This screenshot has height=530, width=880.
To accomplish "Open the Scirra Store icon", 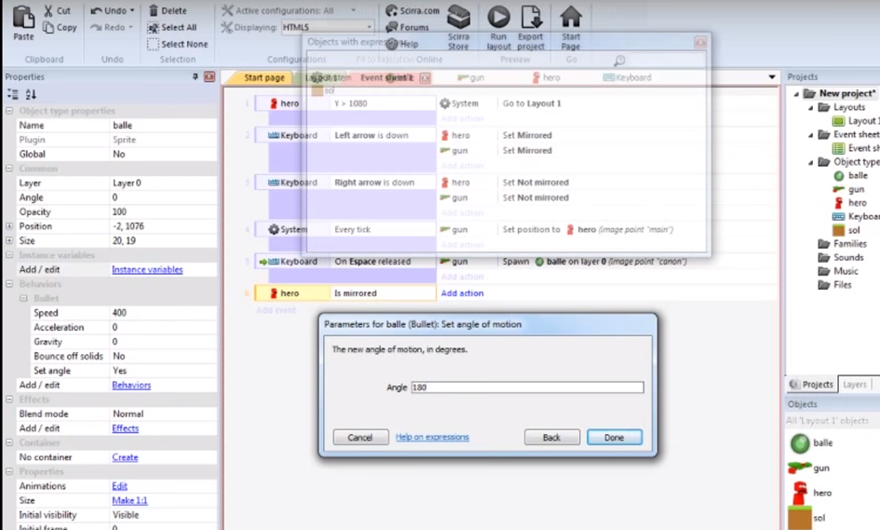I will pos(458,17).
